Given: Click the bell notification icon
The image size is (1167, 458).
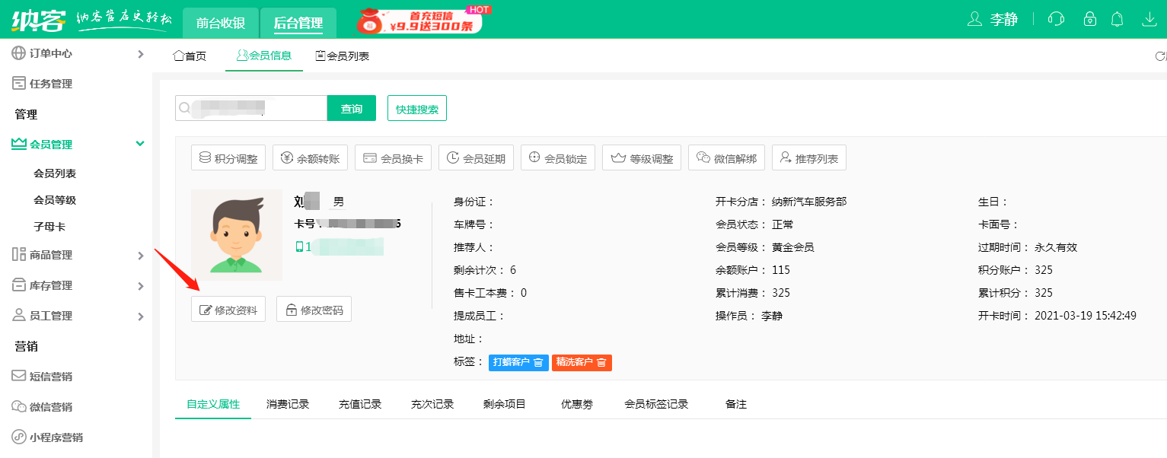Looking at the screenshot, I should click(1117, 18).
